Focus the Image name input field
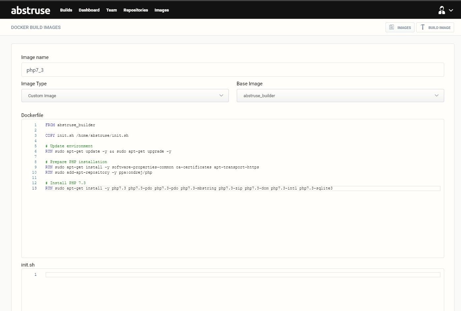Screen dimensions: 461x311 232,70
